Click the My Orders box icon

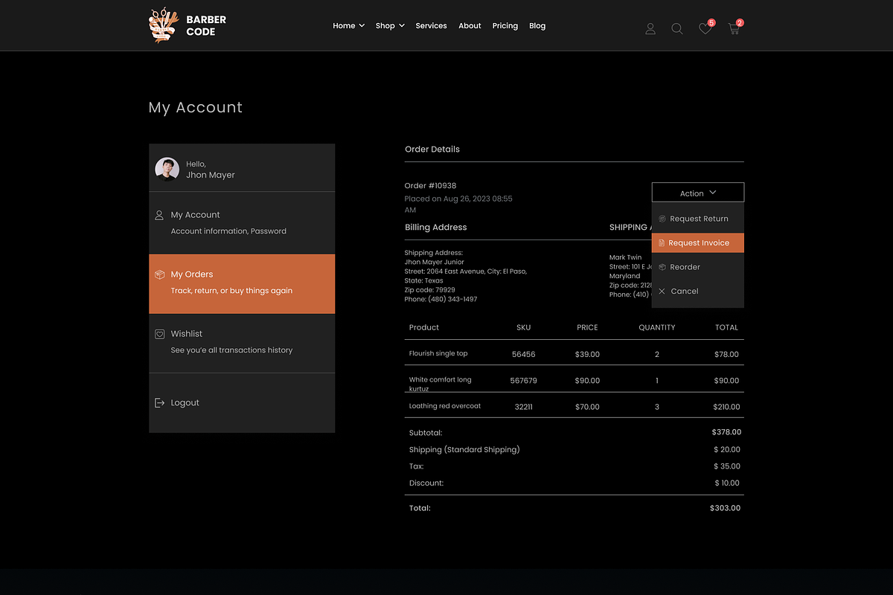click(159, 274)
